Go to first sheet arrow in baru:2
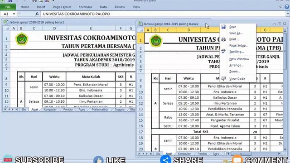The width and height of the screenshot is (290, 163). [x=140, y=153]
